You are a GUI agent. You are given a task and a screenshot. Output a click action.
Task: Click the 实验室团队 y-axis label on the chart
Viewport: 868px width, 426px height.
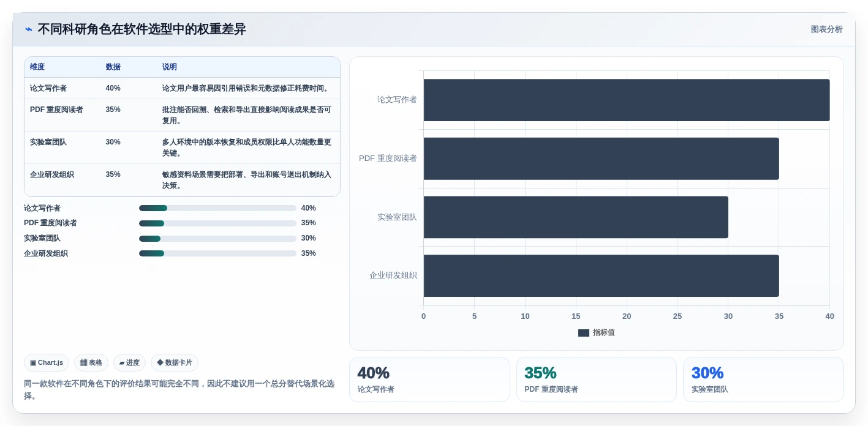click(x=397, y=217)
